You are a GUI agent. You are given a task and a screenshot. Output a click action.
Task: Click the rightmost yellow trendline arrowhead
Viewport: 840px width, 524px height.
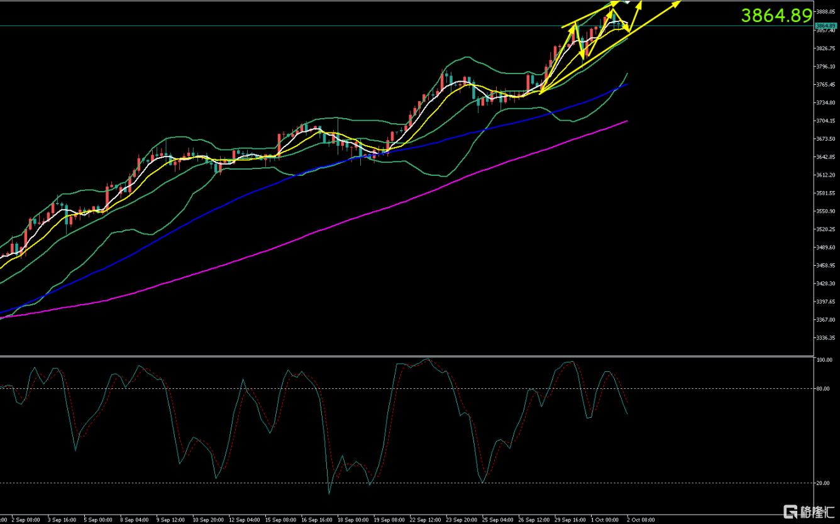[679, 3]
